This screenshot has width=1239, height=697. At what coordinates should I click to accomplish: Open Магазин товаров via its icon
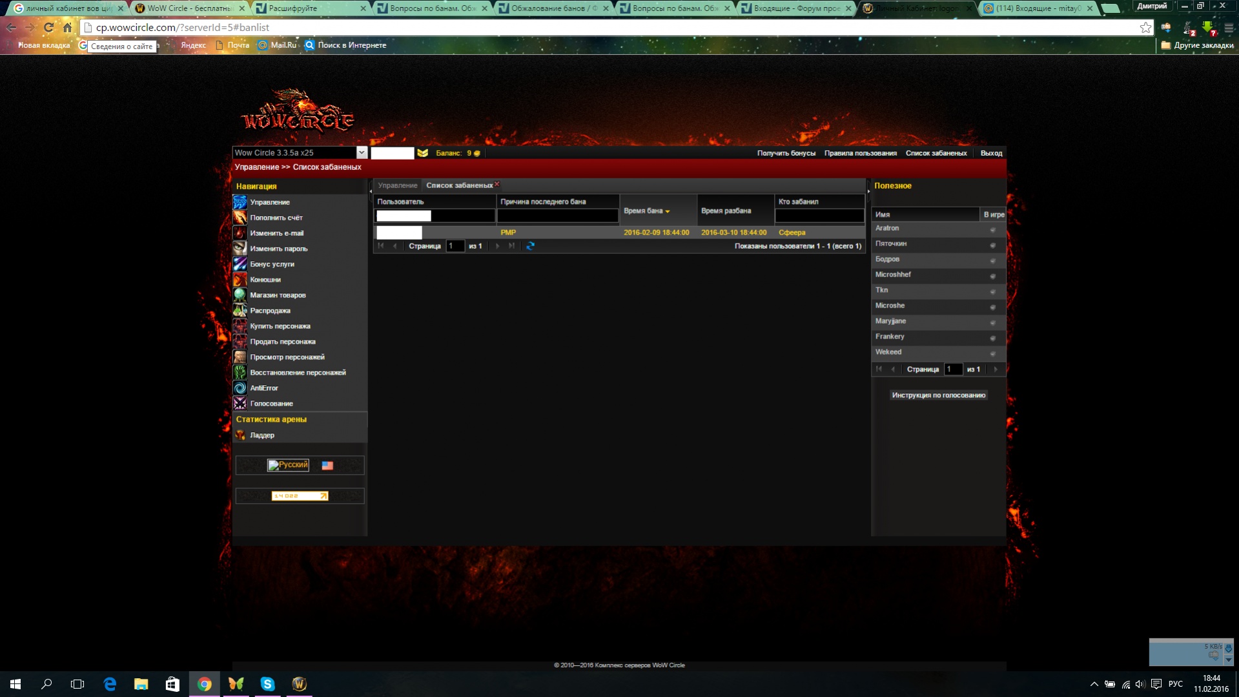pyautogui.click(x=240, y=295)
